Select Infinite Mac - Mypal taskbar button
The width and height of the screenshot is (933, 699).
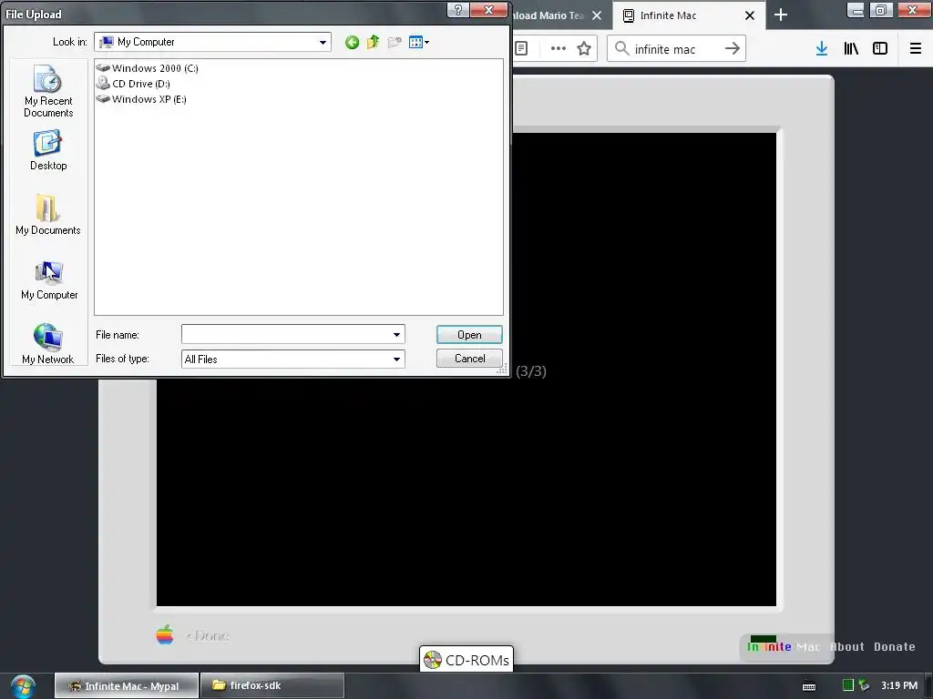[126, 686]
